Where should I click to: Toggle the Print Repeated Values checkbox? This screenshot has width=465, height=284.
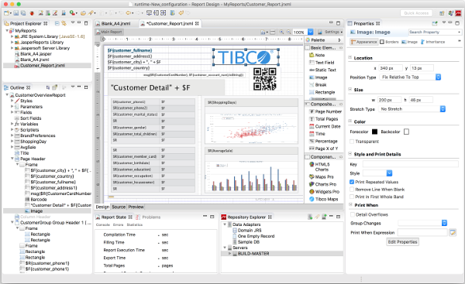tap(352, 182)
